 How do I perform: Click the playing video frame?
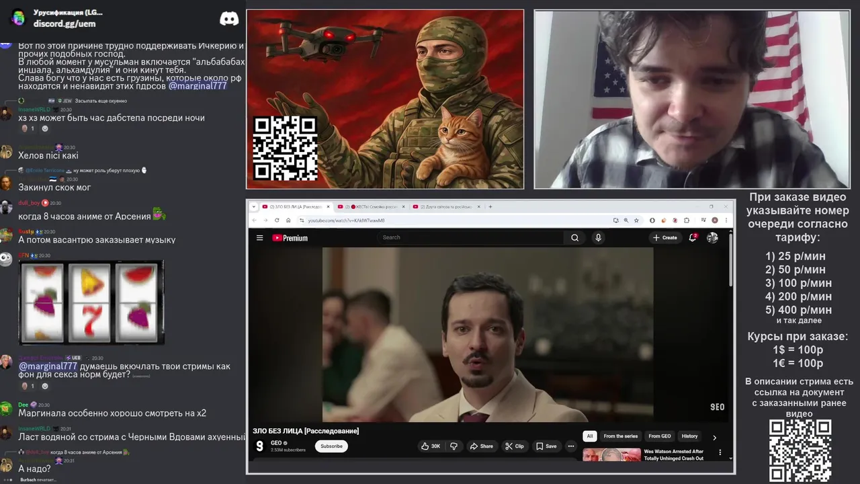click(487, 335)
